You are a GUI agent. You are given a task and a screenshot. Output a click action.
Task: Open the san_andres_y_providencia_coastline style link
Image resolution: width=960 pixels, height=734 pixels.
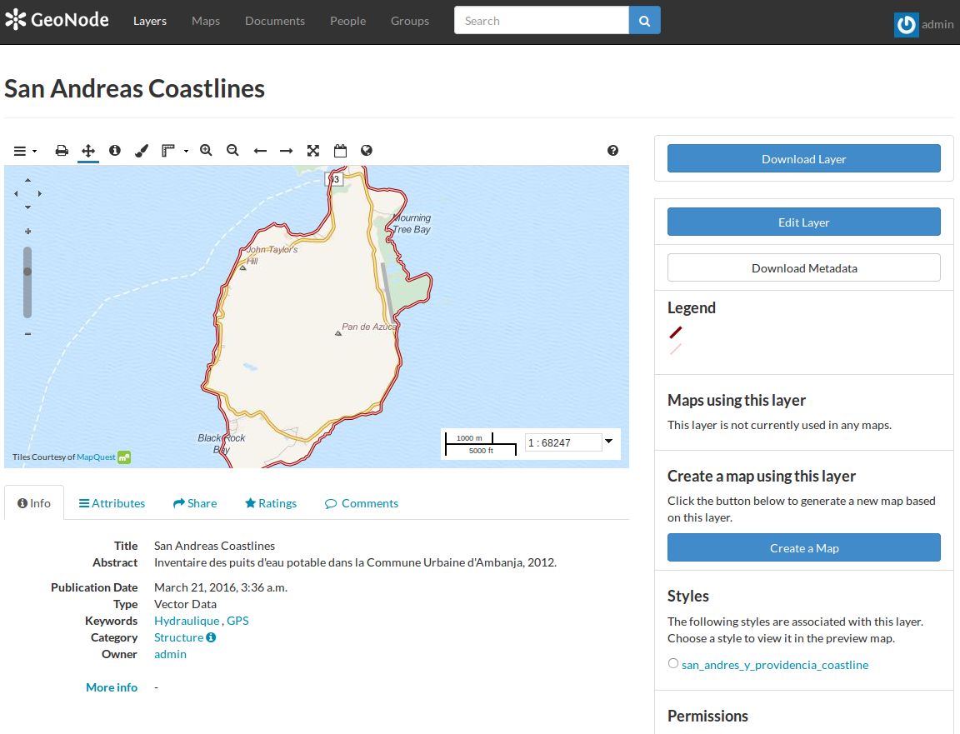pos(774,664)
